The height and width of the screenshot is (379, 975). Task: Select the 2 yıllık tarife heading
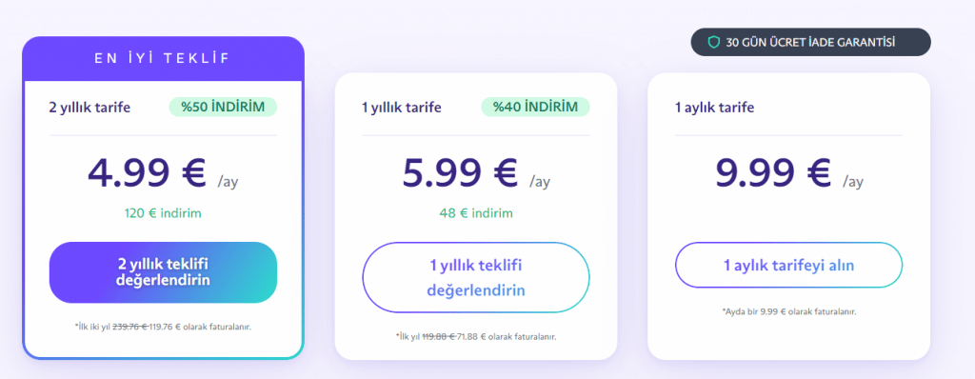(90, 108)
